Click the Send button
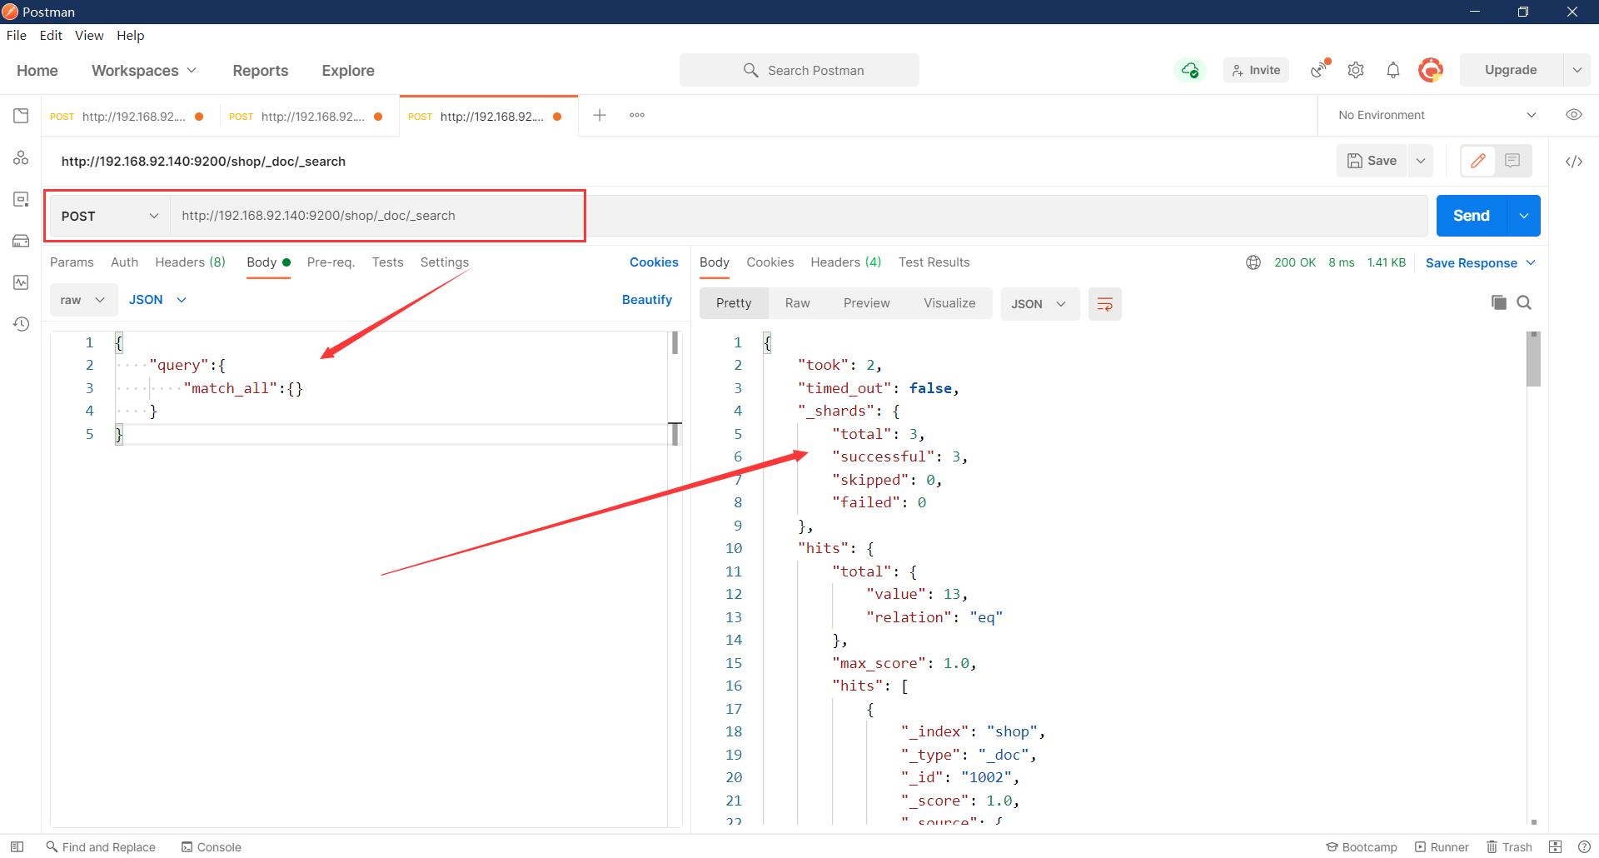Viewport: 1599px width, 858px height. click(x=1471, y=216)
